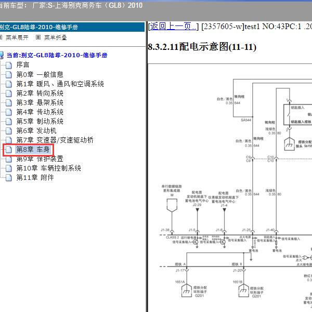
Task: Click page icon beside 第5章 制动系统
Action: coord(8,121)
